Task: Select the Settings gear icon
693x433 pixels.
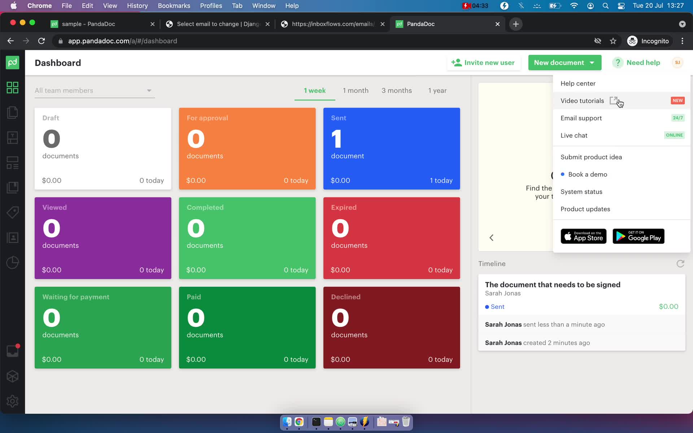Action: point(13,402)
